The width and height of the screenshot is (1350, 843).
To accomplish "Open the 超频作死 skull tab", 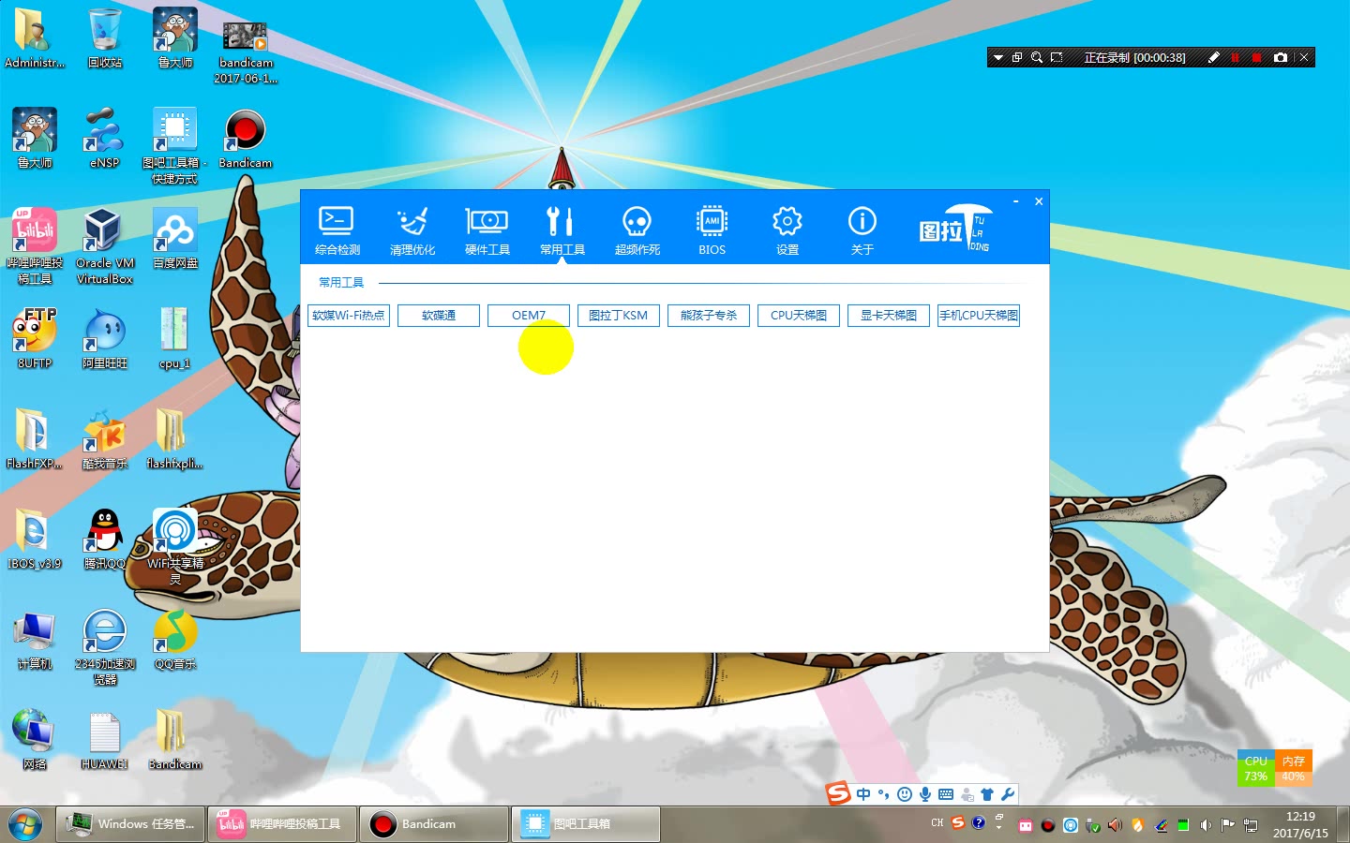I will tap(637, 230).
